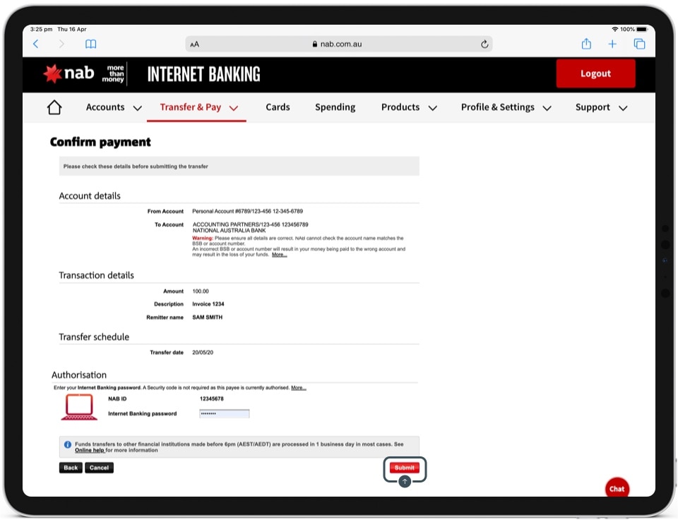This screenshot has width=678, height=522.
Task: Expand the Transfer & Pay menu
Action: [x=198, y=107]
